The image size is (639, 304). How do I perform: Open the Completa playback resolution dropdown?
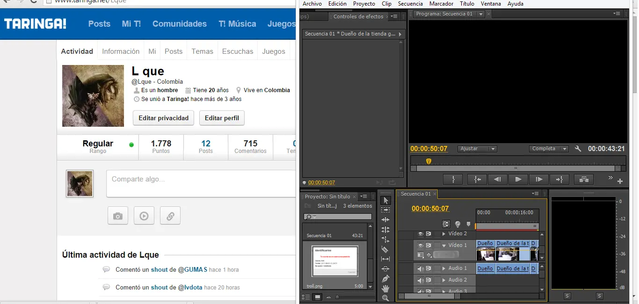tap(549, 149)
